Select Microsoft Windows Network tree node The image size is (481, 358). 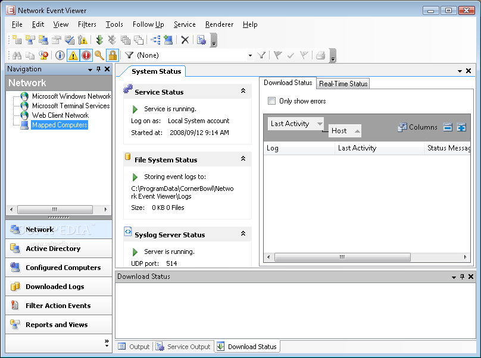[x=71, y=96]
